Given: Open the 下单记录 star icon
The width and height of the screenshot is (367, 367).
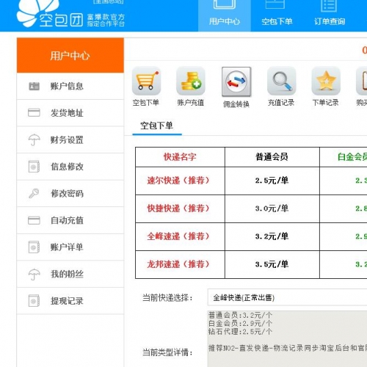Looking at the screenshot, I should tap(326, 81).
